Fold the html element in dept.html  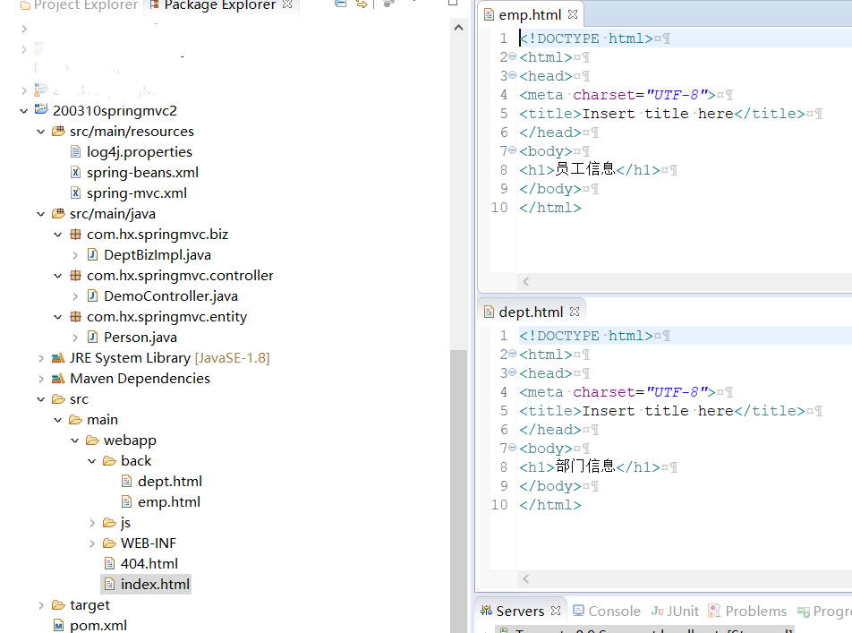point(513,354)
